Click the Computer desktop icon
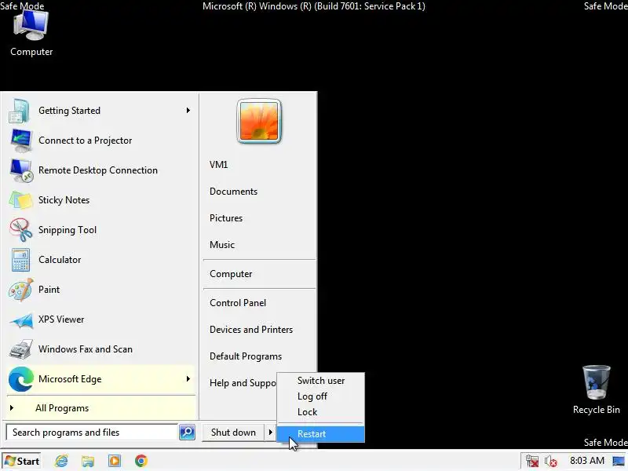Screen dimensions: 628x471 (x=31, y=25)
